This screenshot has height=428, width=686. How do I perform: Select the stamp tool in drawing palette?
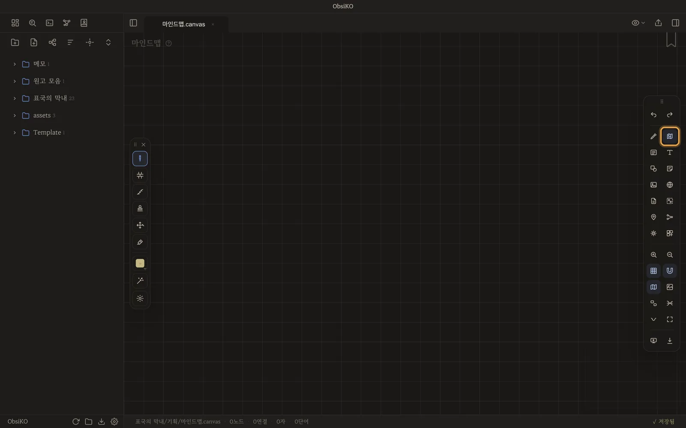[140, 208]
